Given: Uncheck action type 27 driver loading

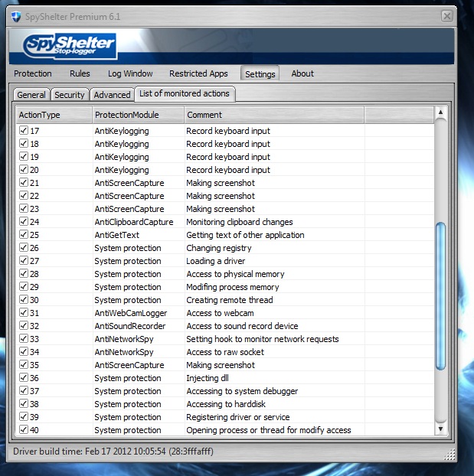Looking at the screenshot, I should 24,261.
